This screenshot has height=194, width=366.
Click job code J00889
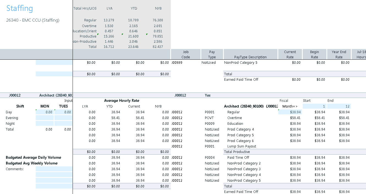tap(177, 63)
